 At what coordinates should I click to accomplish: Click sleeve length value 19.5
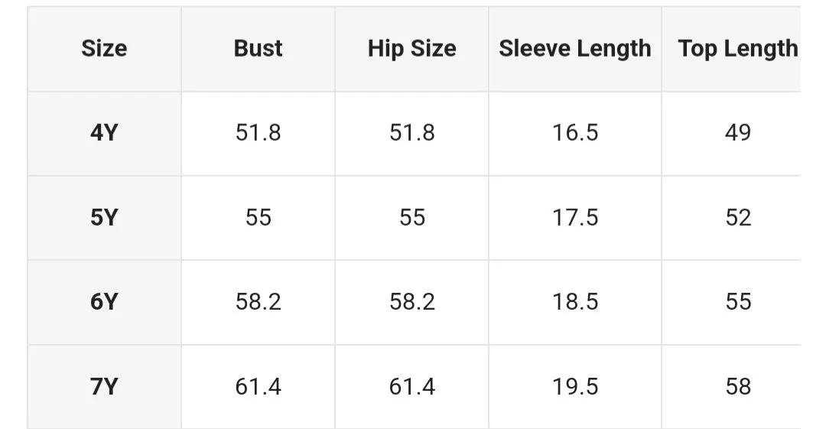pos(574,387)
